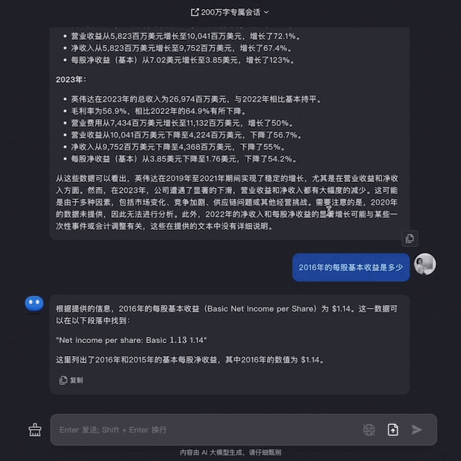Click the user profile avatar picture

point(425,264)
